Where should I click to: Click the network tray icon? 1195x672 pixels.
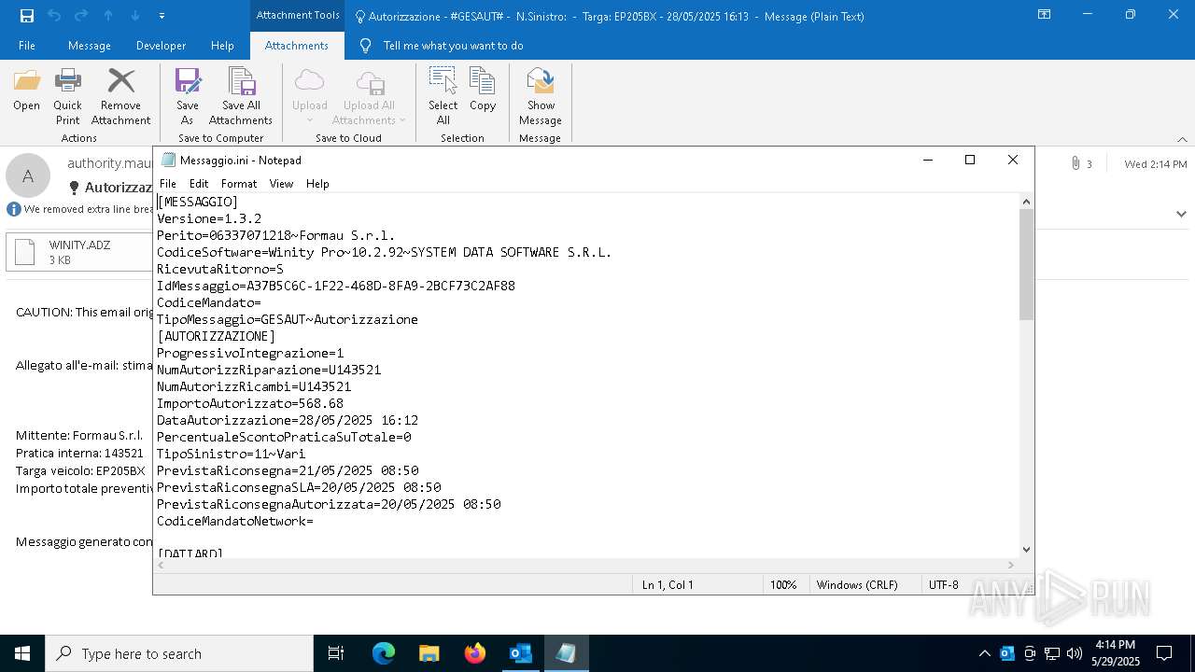tap(1052, 653)
